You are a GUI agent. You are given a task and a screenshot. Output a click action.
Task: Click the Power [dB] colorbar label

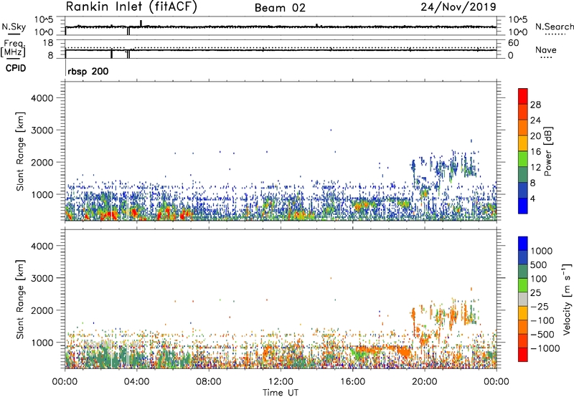(x=547, y=152)
